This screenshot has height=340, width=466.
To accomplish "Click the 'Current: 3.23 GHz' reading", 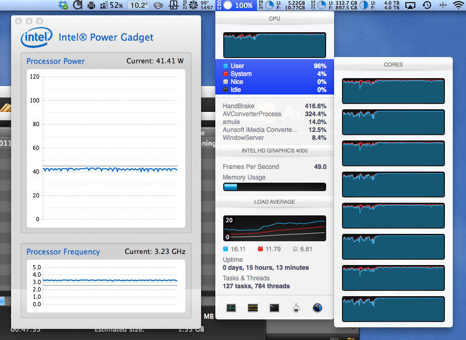I will tap(155, 251).
